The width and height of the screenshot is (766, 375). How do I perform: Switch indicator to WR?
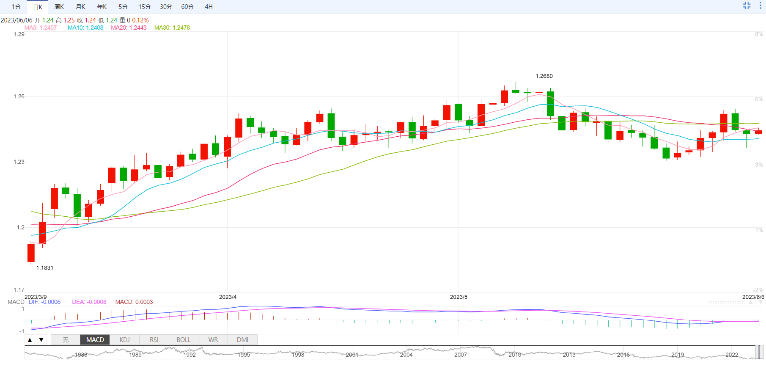point(213,340)
